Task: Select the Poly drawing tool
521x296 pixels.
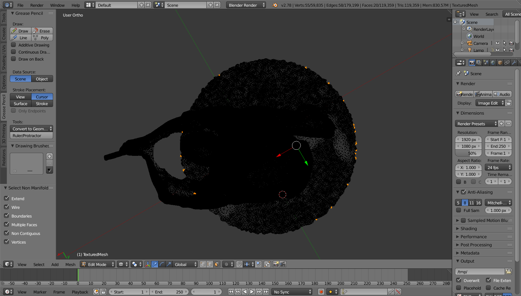Action: (42, 38)
